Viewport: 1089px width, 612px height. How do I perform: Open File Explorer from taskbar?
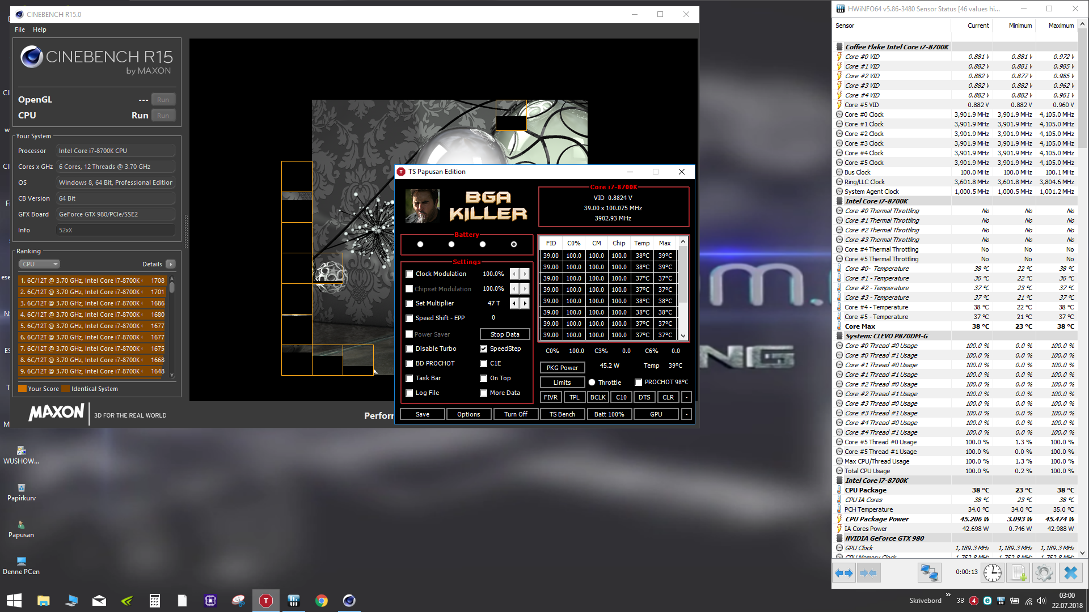43,600
